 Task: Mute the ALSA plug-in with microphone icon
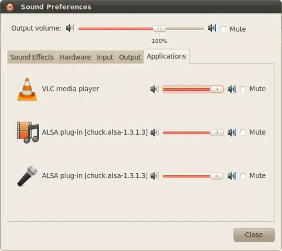243,176
